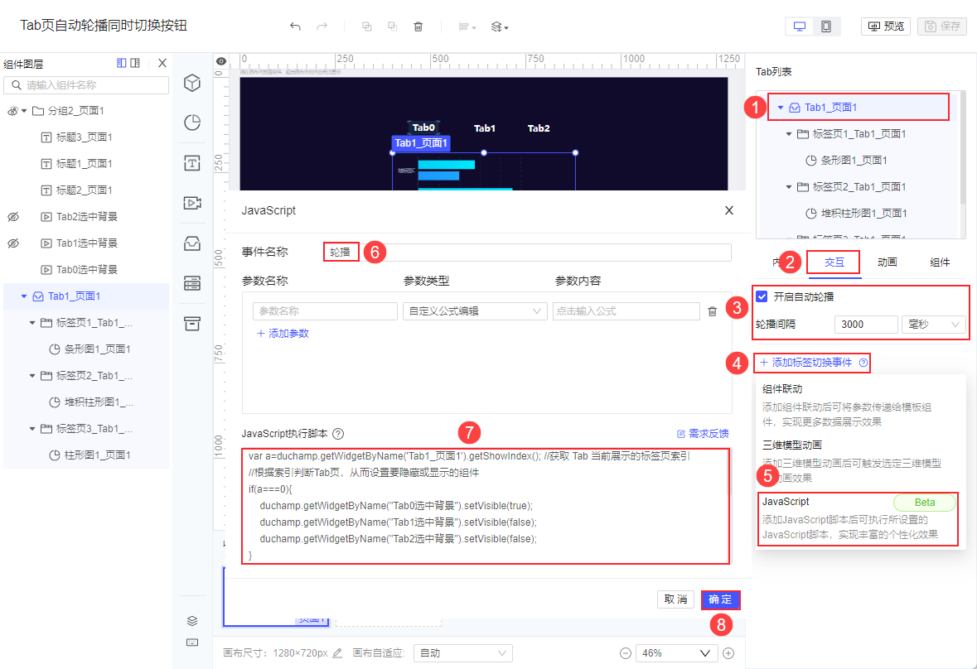Select the second layer panel layout icon

(x=135, y=63)
